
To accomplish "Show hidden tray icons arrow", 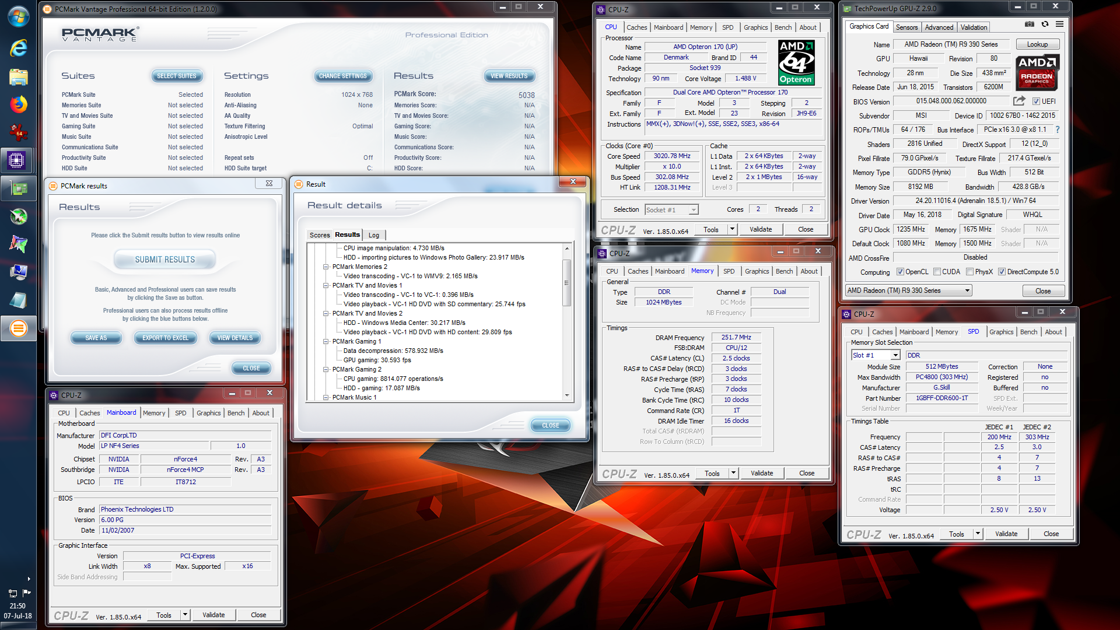I will [29, 579].
